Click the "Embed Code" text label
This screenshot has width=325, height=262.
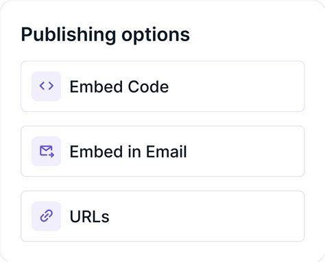[119, 86]
